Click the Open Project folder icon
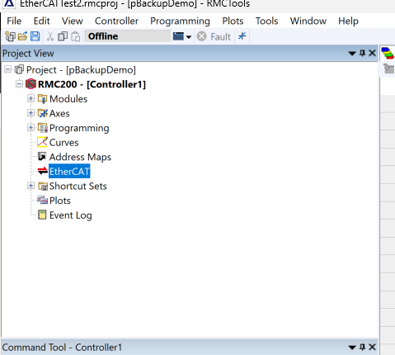 click(x=22, y=36)
